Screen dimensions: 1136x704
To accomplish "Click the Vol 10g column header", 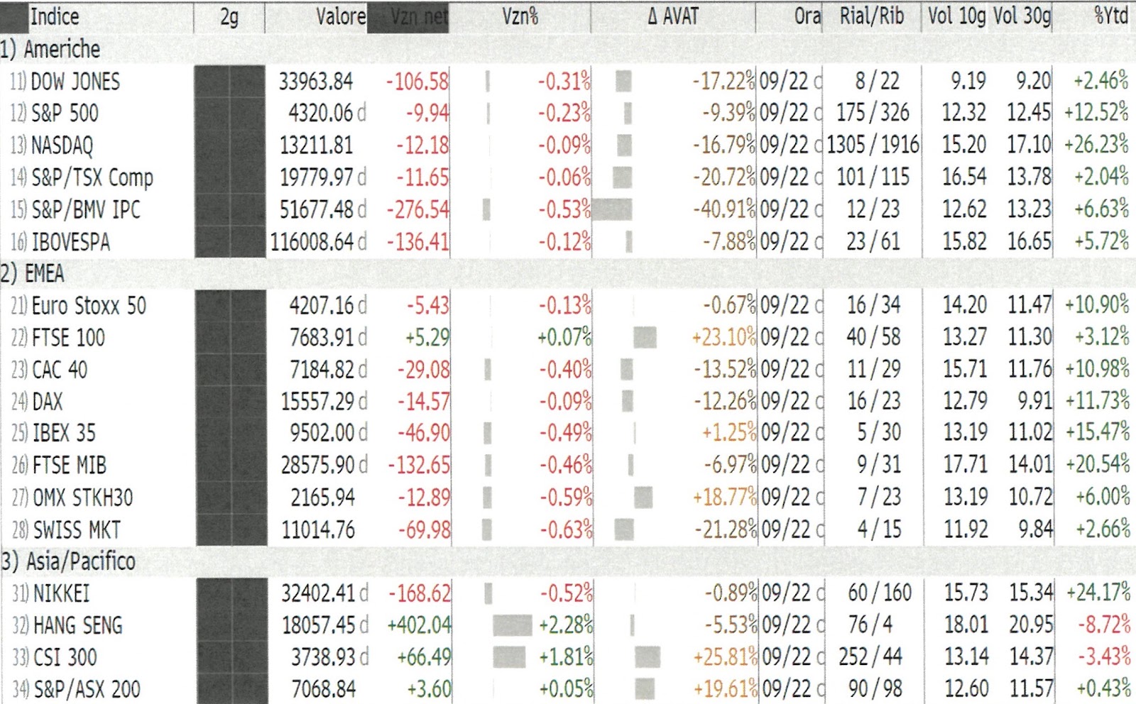I will click(956, 16).
